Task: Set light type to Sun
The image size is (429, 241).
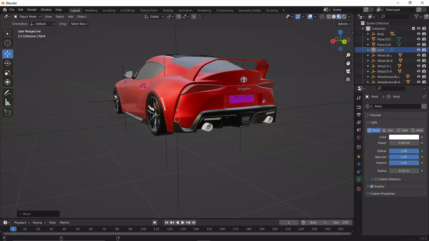Action: [388, 130]
